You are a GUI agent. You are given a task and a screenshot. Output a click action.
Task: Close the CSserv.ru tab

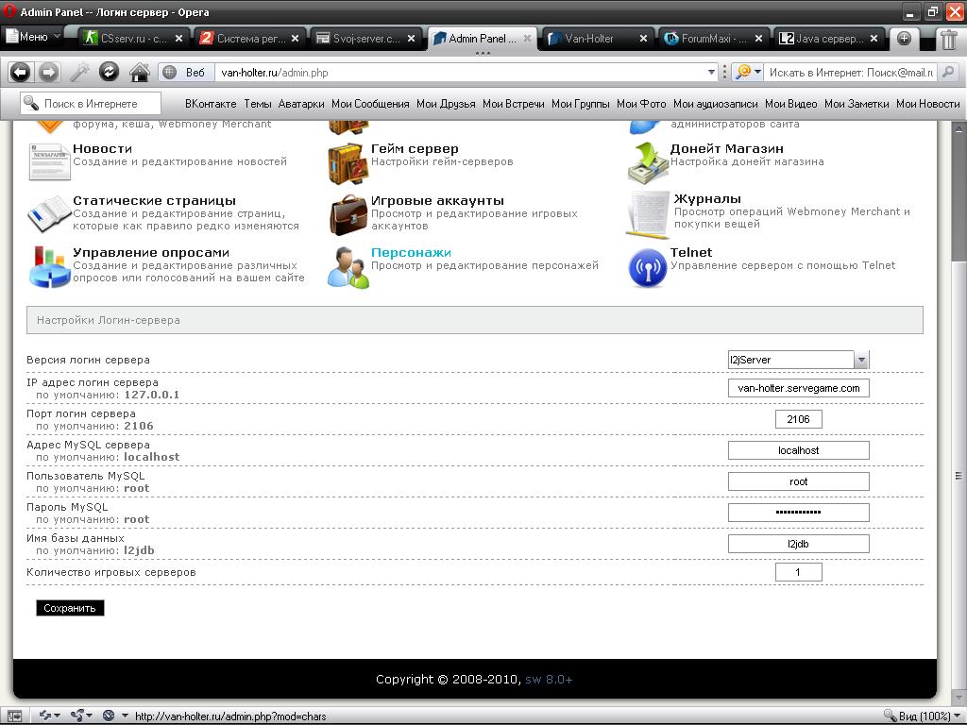(178, 38)
